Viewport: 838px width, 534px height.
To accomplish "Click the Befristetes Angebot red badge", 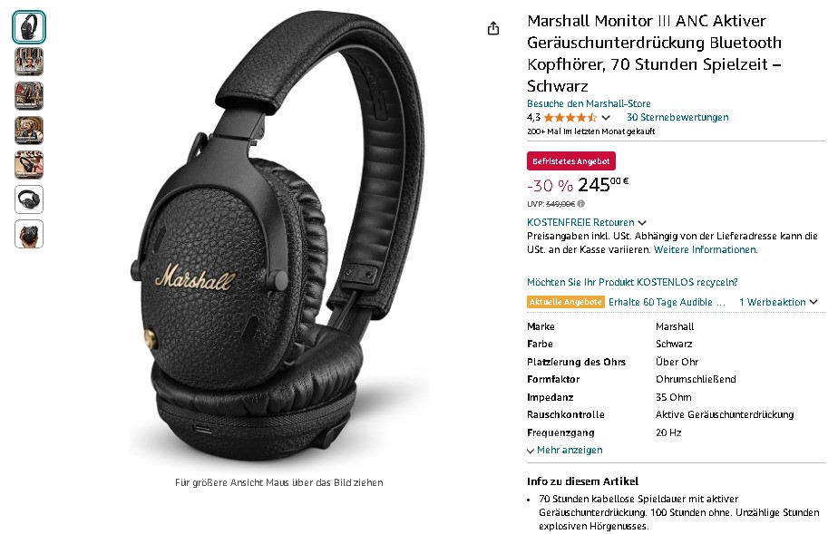I will tap(570, 160).
